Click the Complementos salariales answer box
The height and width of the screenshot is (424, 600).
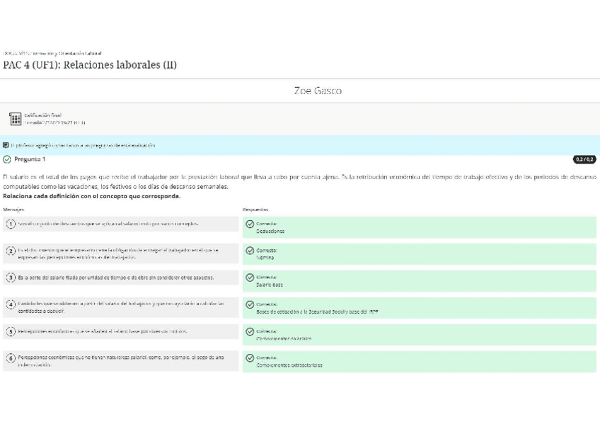(x=419, y=335)
